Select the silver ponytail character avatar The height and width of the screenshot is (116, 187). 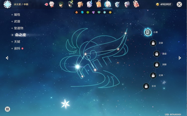(x=126, y=4)
